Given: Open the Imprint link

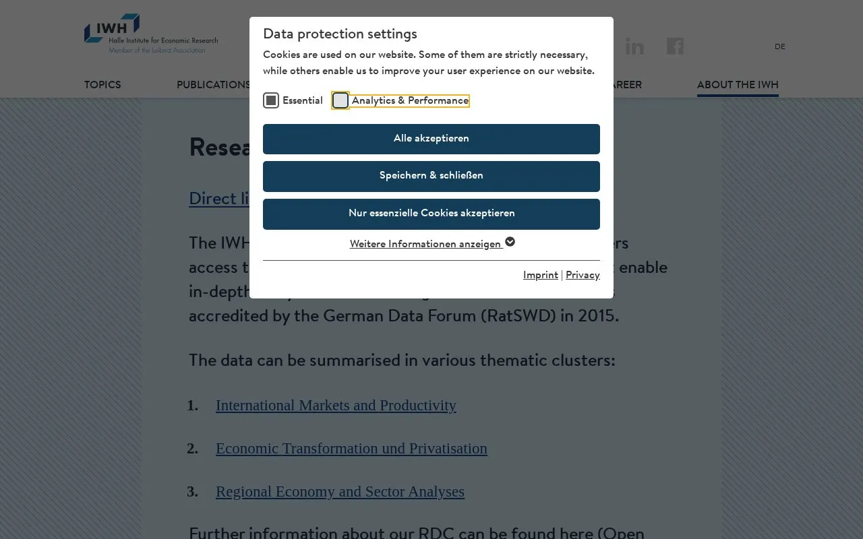Looking at the screenshot, I should click(x=541, y=275).
